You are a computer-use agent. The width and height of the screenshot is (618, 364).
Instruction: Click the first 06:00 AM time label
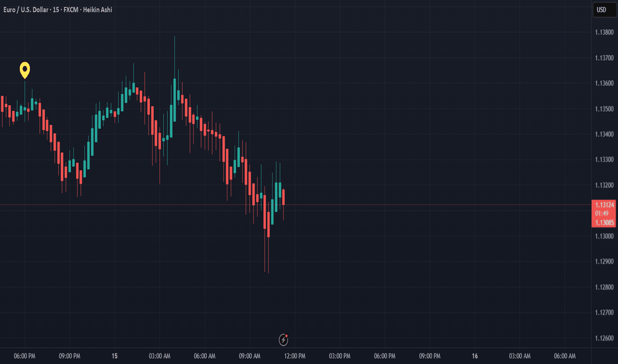[204, 356]
